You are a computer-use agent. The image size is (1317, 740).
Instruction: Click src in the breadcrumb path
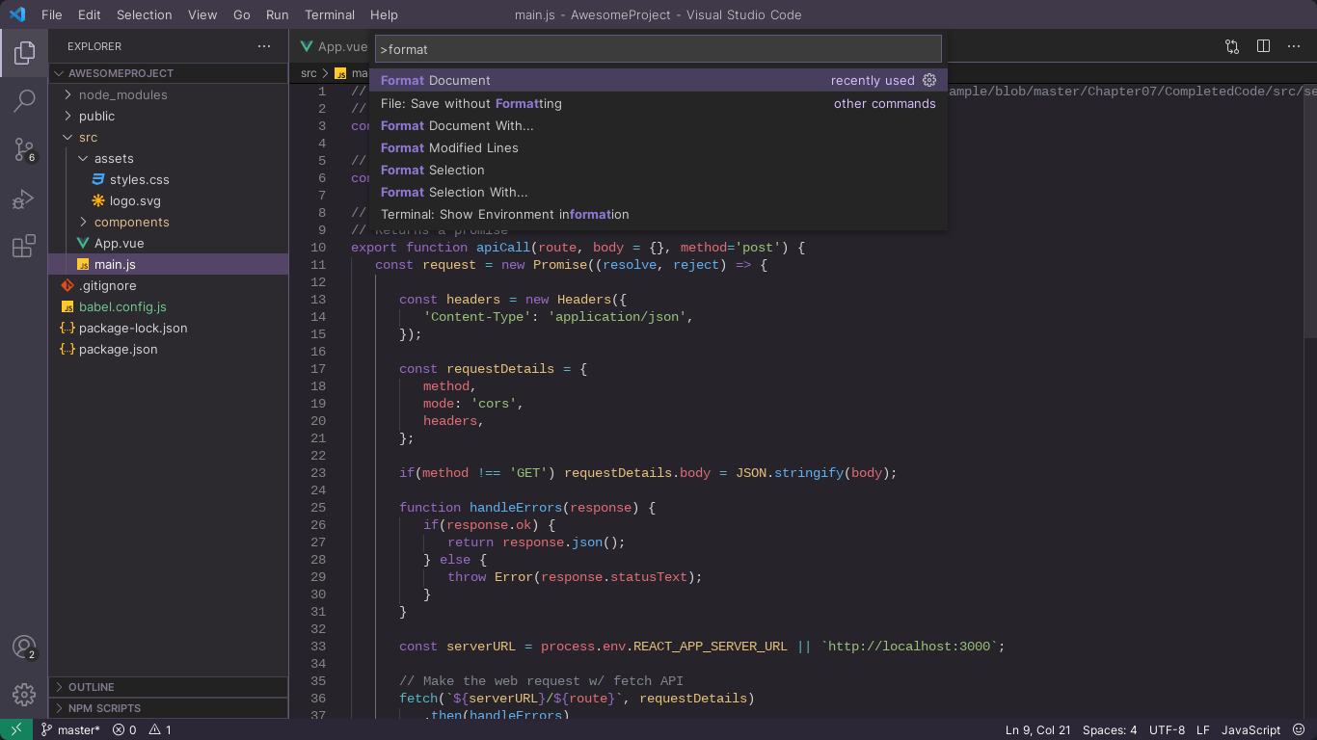click(309, 73)
